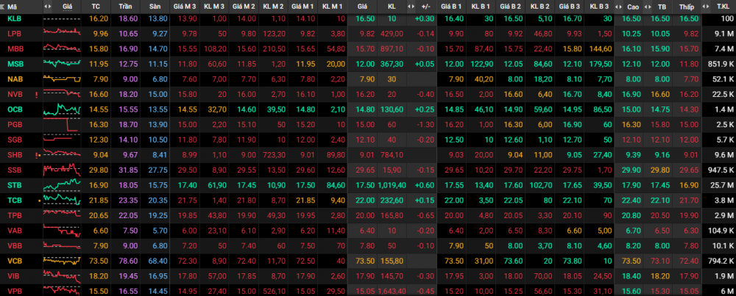Click PGB change value -1.30
Image resolution: width=736 pixels, height=296 pixels.
pos(425,125)
